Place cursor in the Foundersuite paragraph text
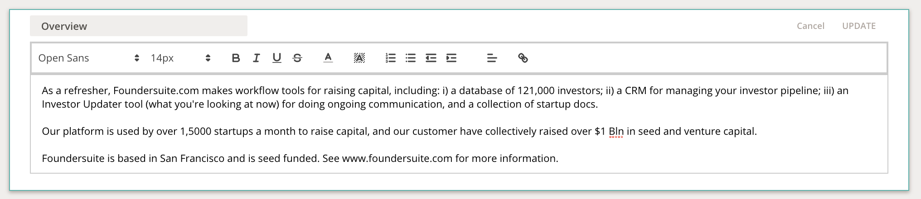The height and width of the screenshot is (199, 921). [300, 158]
